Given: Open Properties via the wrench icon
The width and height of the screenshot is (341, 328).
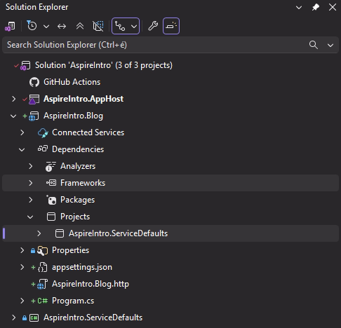Looking at the screenshot, I should (x=153, y=26).
